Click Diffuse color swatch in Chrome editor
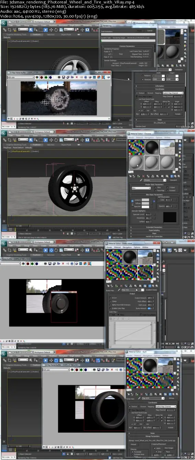This screenshot has height=460, width=195. coord(145,203)
